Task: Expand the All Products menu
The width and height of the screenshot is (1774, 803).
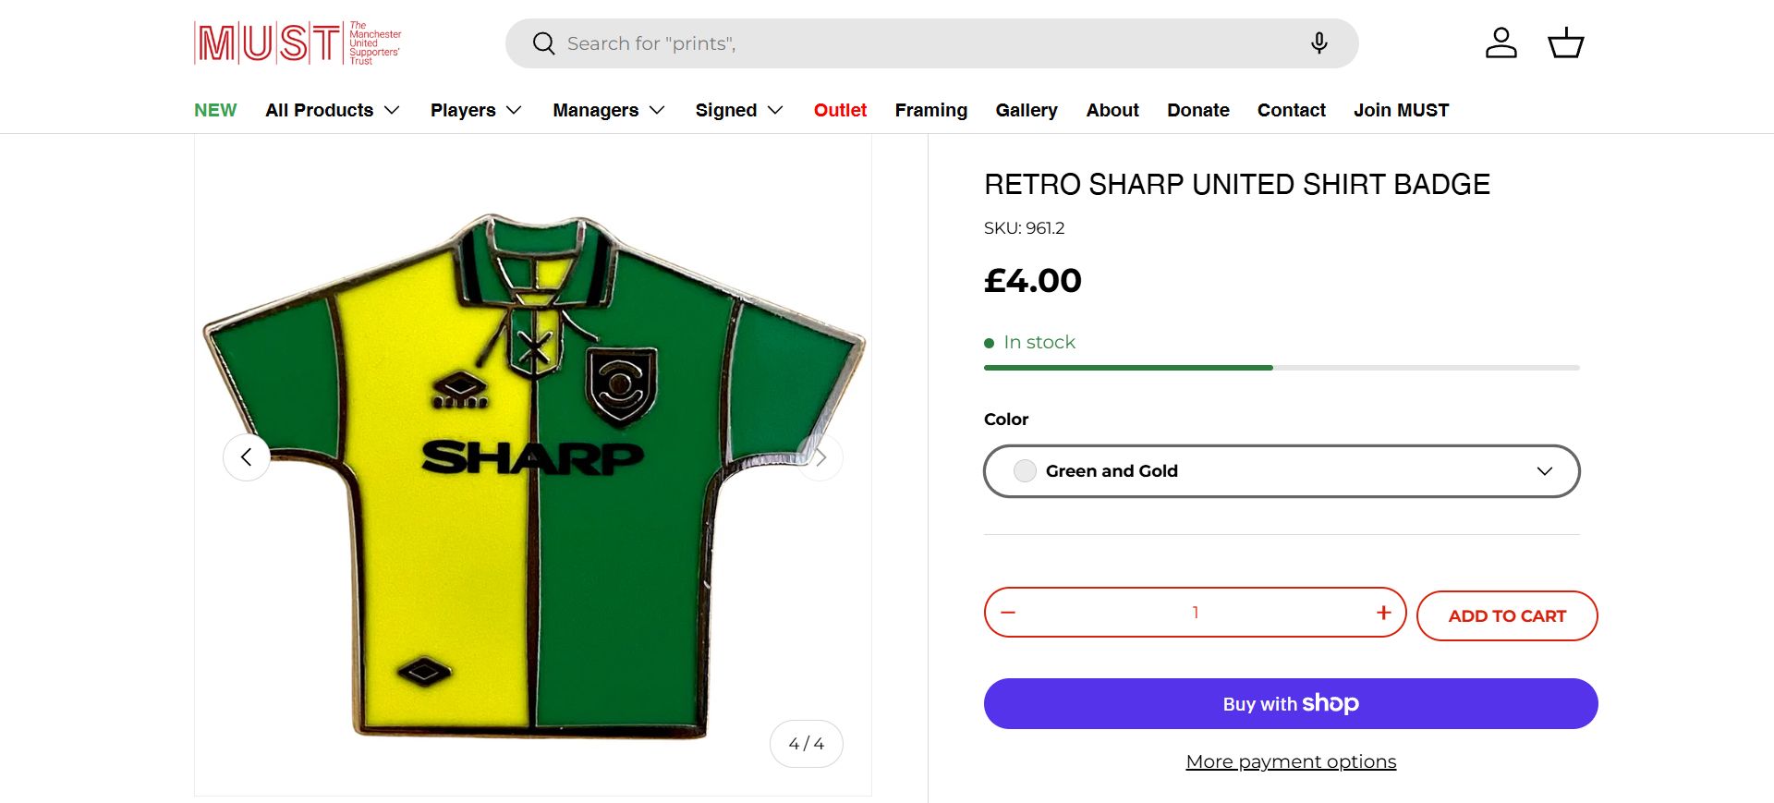Action: coord(332,110)
